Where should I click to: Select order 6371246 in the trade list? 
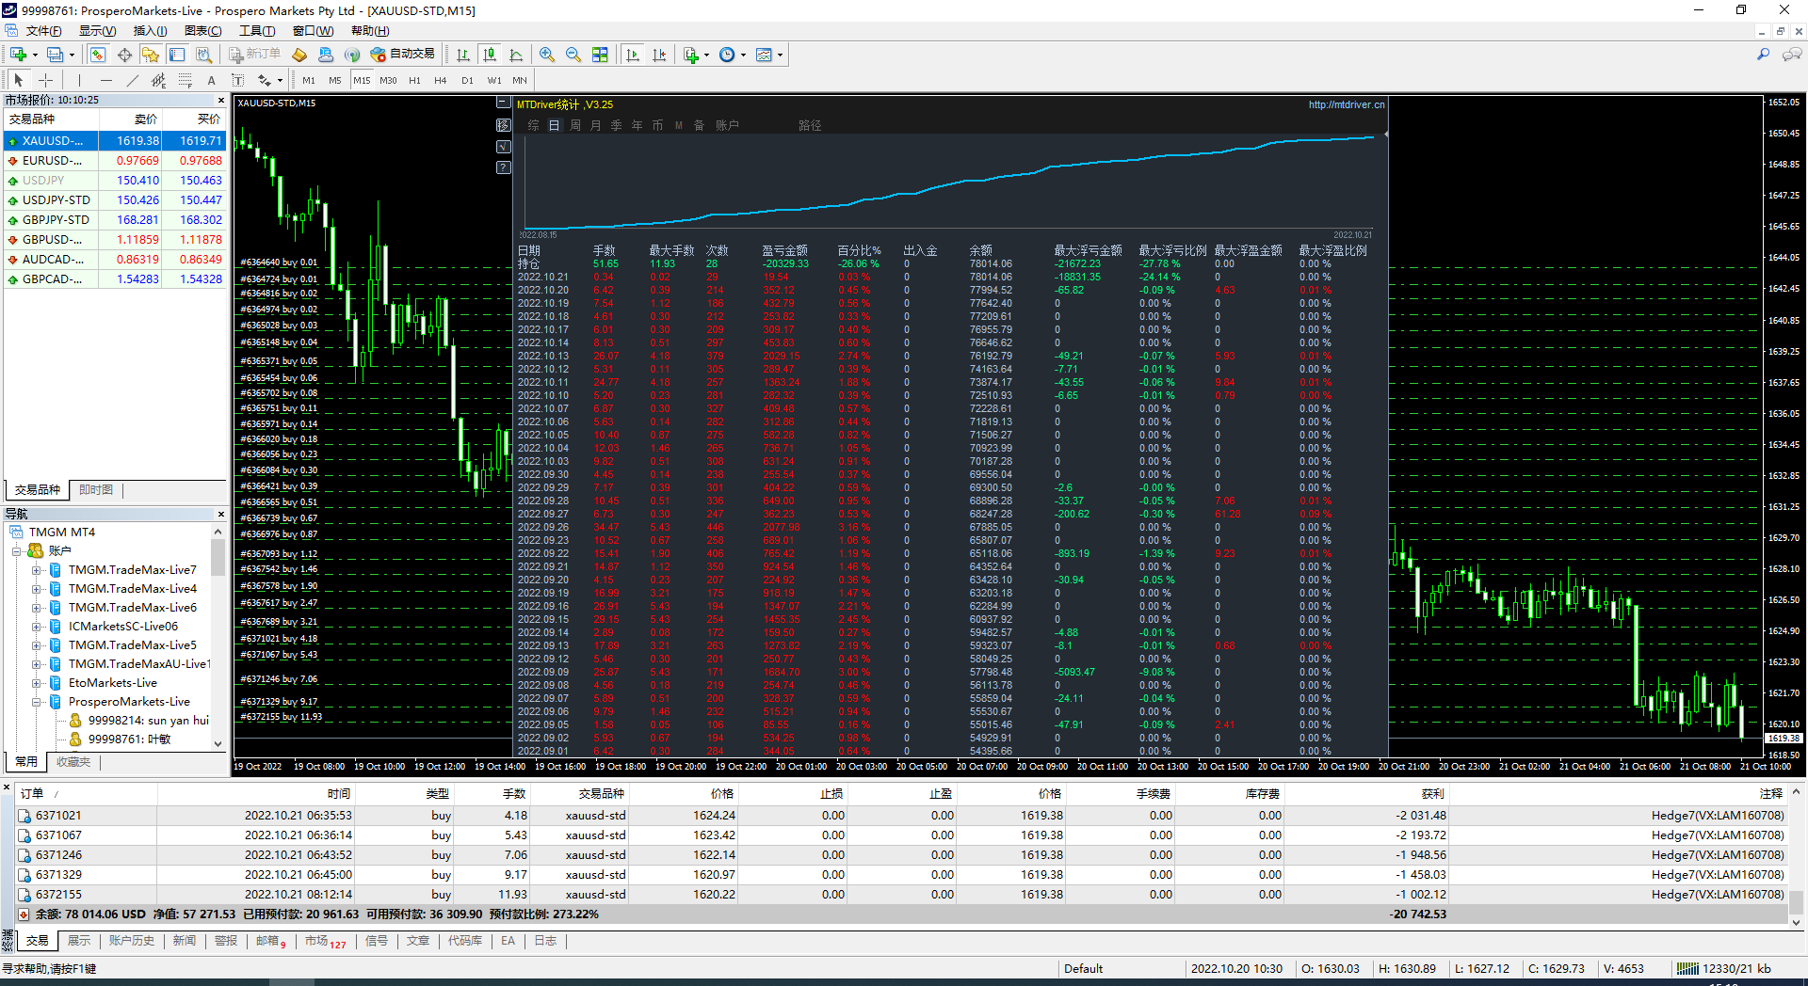click(x=58, y=855)
